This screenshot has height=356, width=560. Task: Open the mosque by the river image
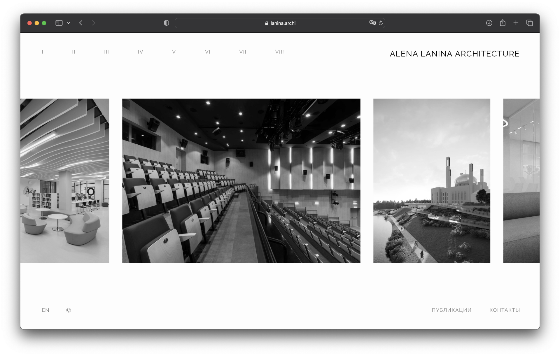click(x=432, y=181)
